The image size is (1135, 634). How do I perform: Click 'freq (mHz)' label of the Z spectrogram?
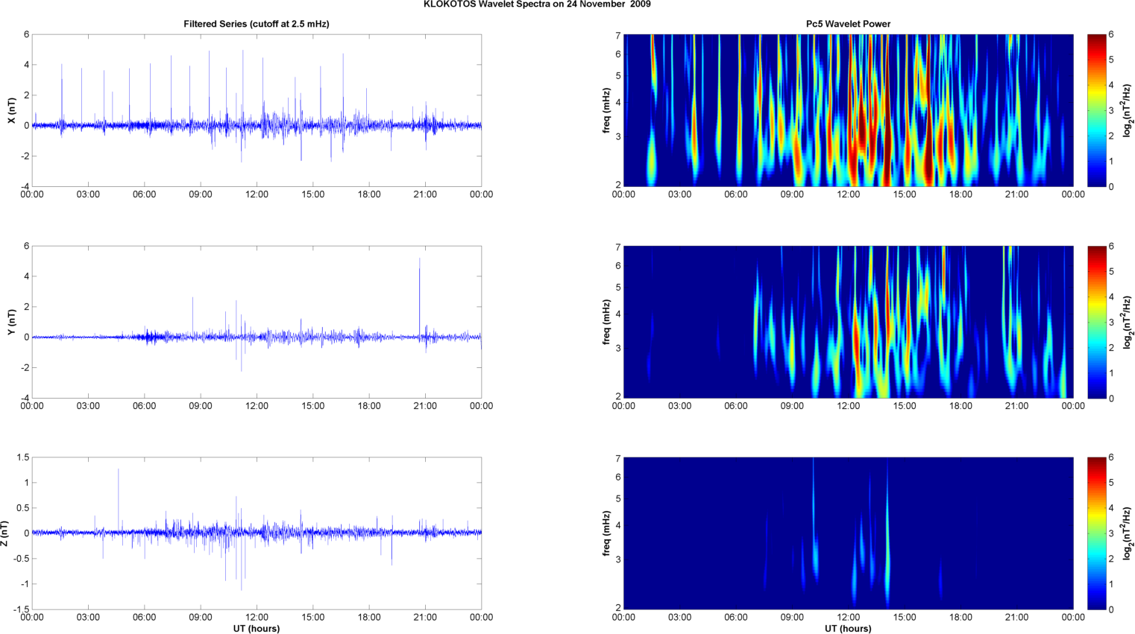click(x=607, y=533)
